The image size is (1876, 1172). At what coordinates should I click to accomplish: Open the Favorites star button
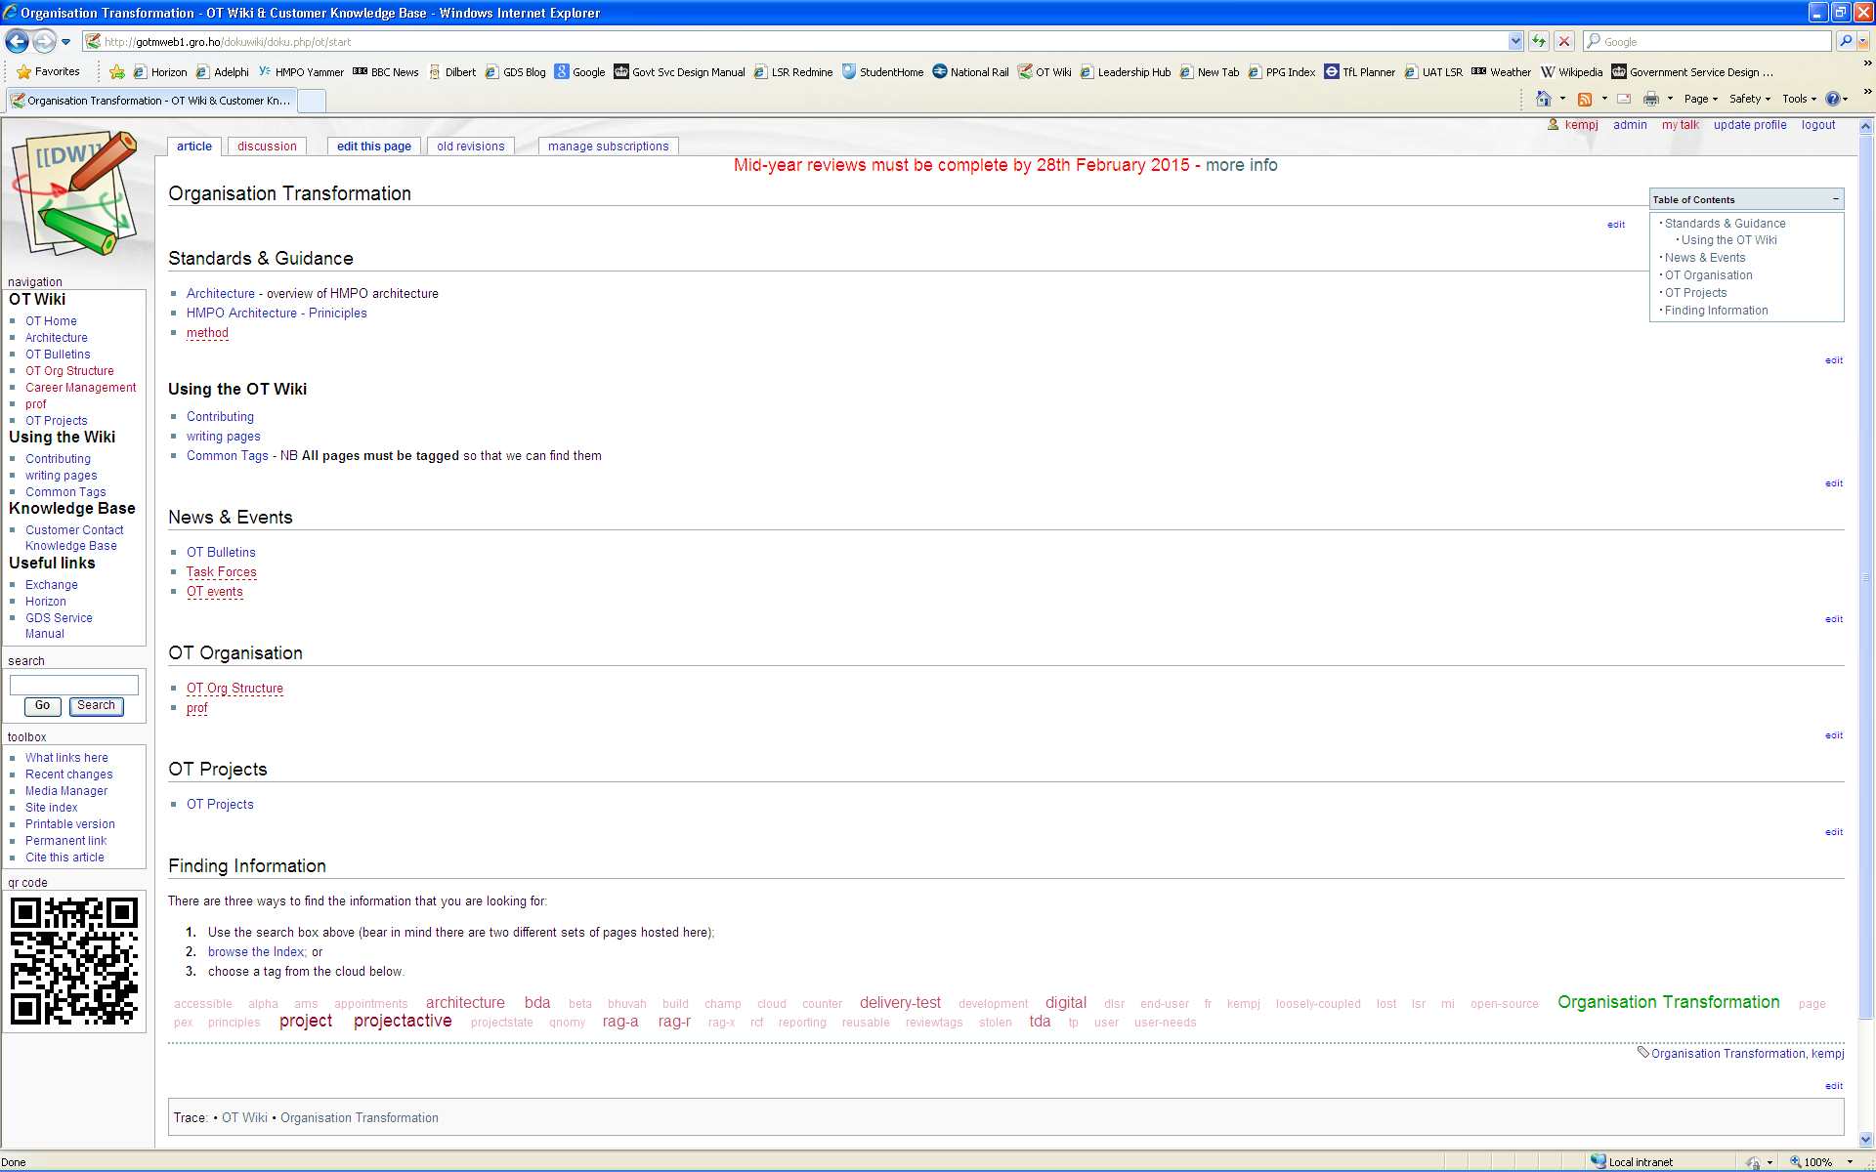(49, 71)
